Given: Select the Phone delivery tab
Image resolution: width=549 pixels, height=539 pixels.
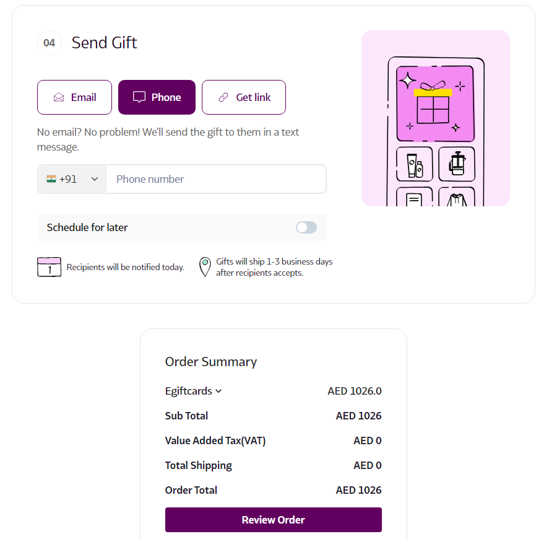Looking at the screenshot, I should (157, 97).
